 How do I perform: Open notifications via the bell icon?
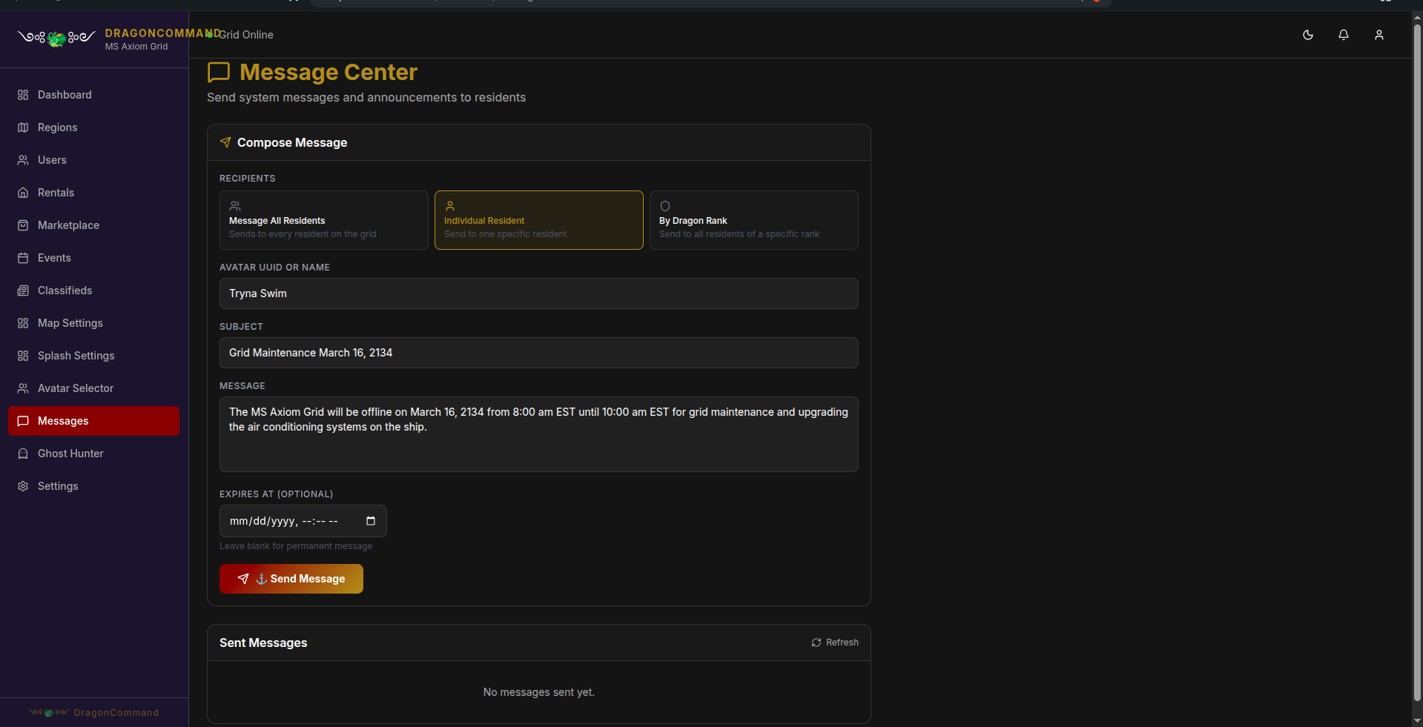1344,35
